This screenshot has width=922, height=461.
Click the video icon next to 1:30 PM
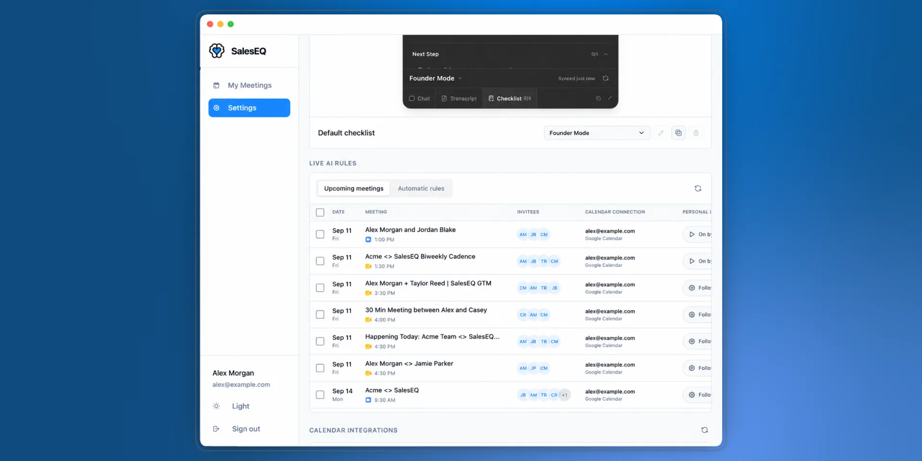click(368, 267)
